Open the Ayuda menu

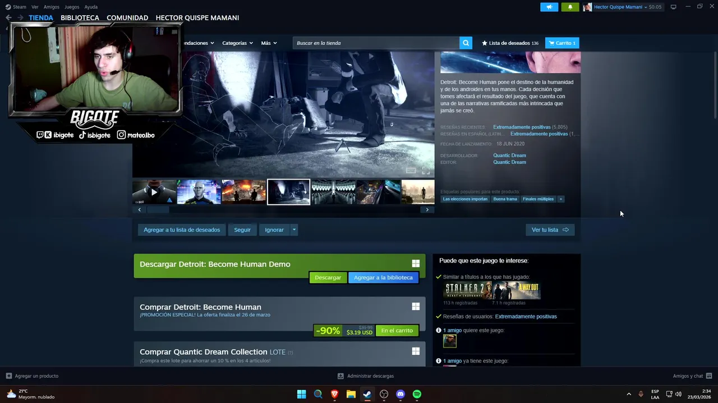(91, 7)
